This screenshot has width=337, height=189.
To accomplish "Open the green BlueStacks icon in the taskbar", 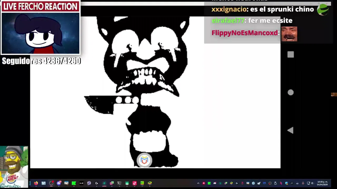I will [142, 183].
